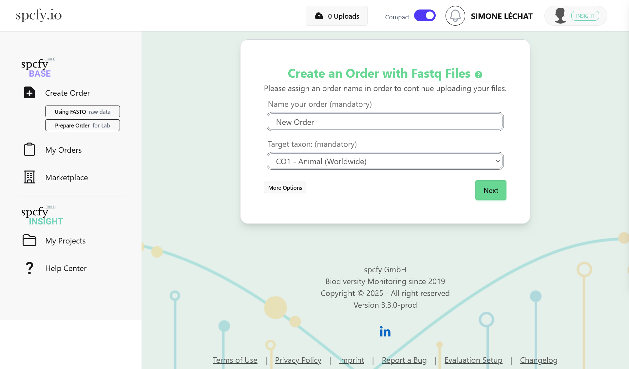Open Marketplace via the building icon
Screen dimensions: 629x369
(29, 177)
